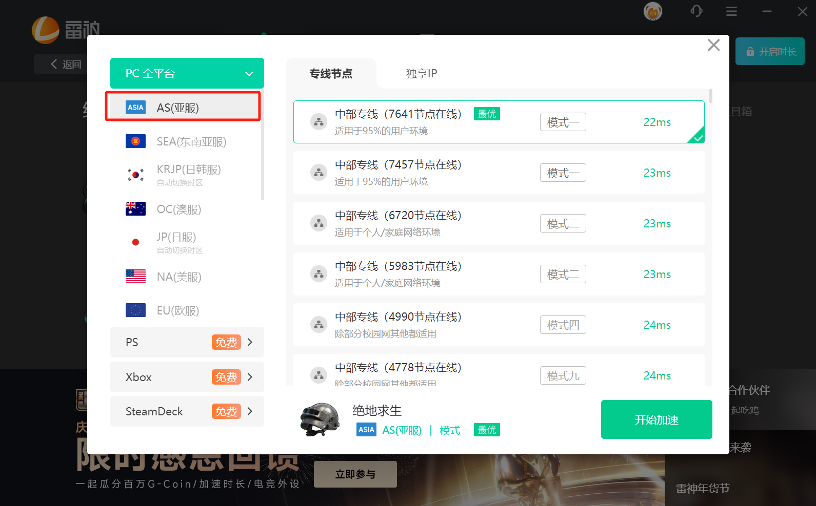The image size is (816, 506).
Task: Open the customer service headset icon
Action: pos(696,11)
